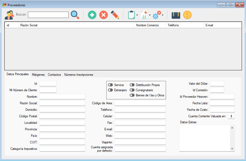Click the Id Proveedor Heaven field
This screenshot has width=246, height=161.
(x=222, y=97)
